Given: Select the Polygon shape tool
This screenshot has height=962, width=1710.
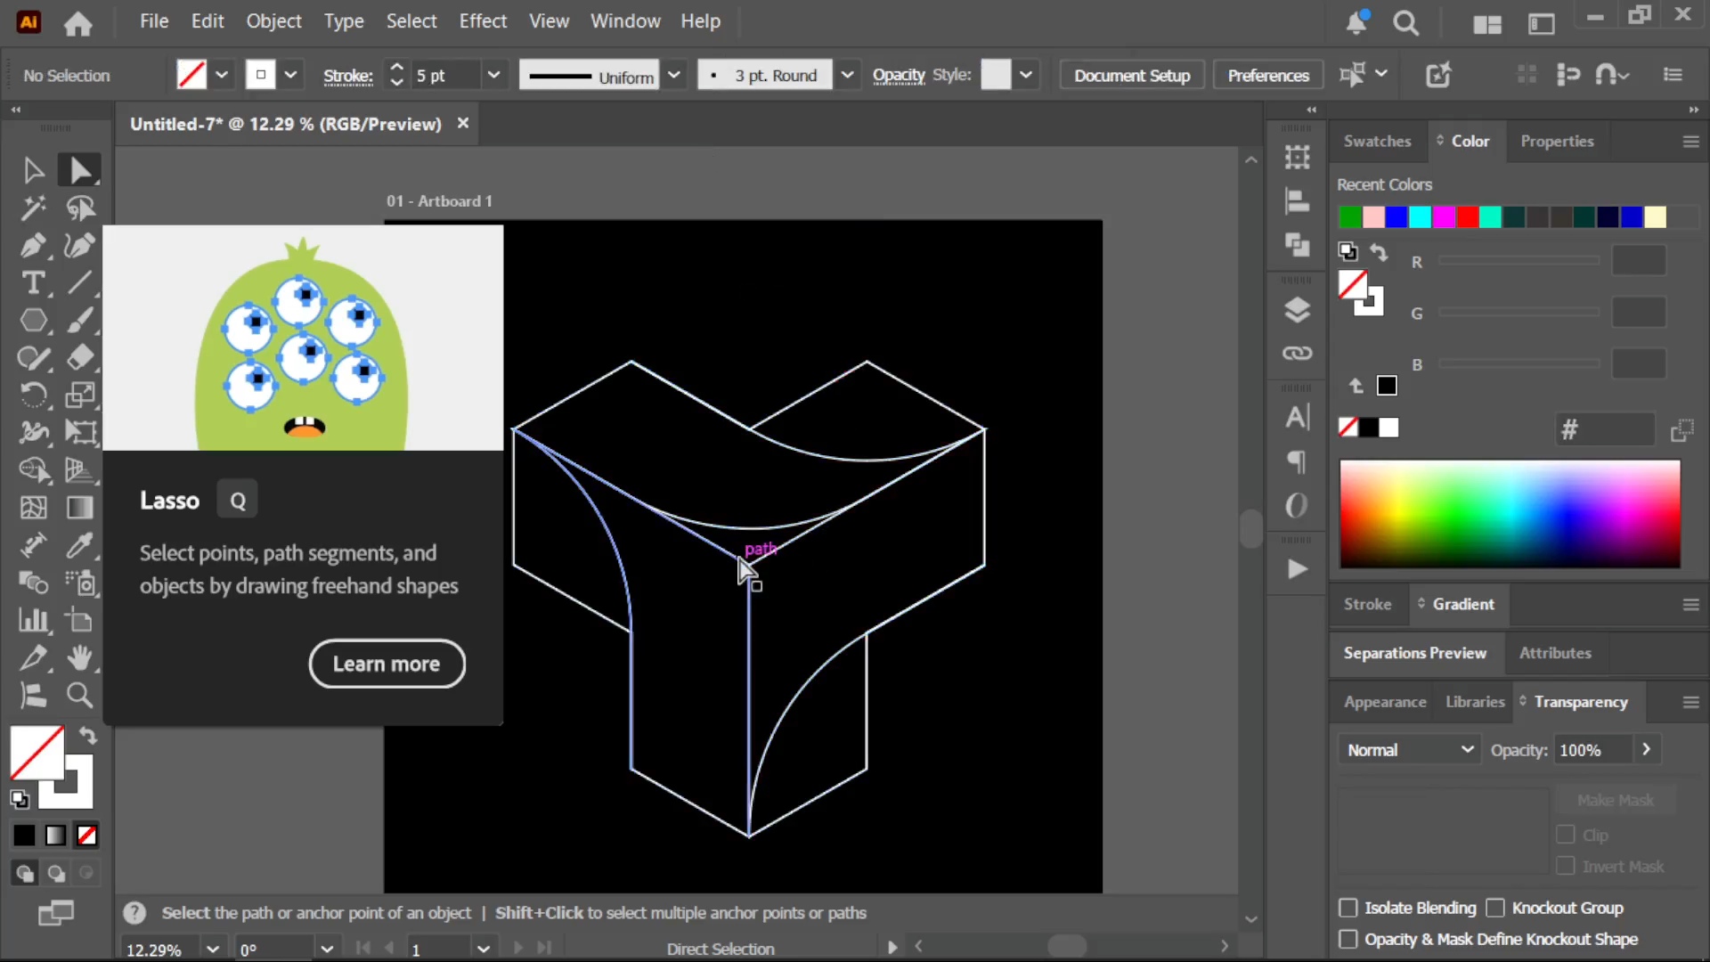Looking at the screenshot, I should [33, 320].
